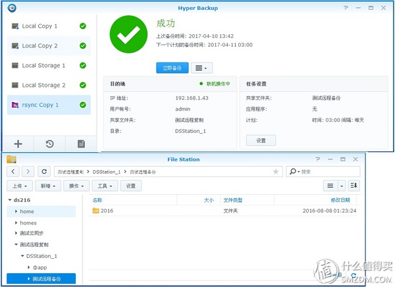Open the backup explorer restore clock icon

tap(49, 144)
